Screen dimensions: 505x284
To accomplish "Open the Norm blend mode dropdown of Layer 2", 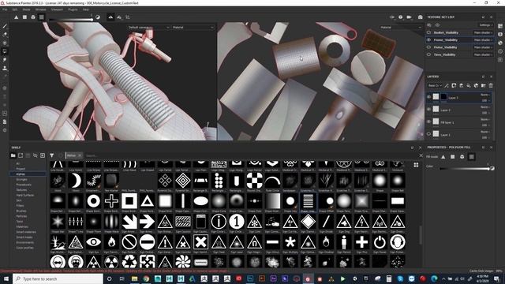I will (x=485, y=107).
